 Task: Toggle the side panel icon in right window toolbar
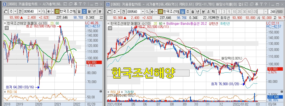109,12
